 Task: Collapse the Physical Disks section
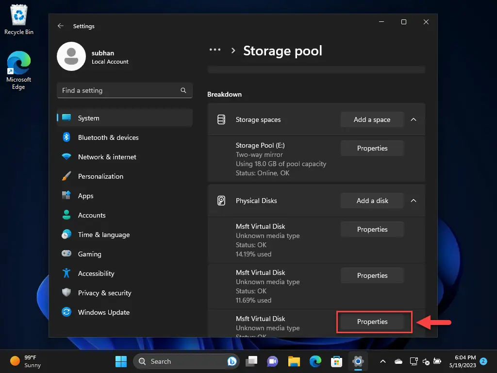414,201
